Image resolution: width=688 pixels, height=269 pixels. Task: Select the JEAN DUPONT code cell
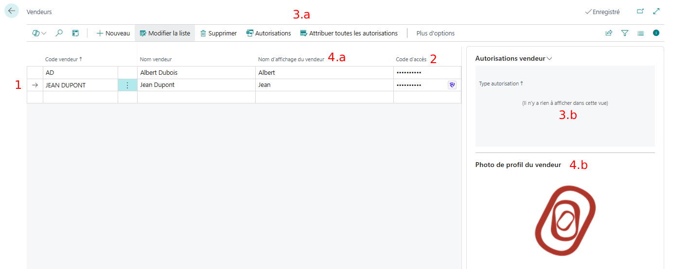81,85
